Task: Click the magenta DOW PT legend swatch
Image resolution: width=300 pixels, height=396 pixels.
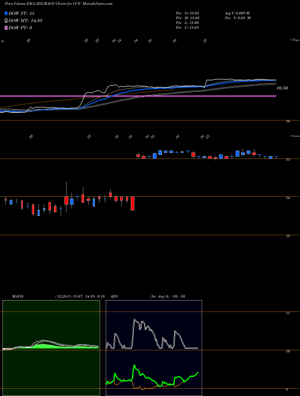Action: (7, 28)
